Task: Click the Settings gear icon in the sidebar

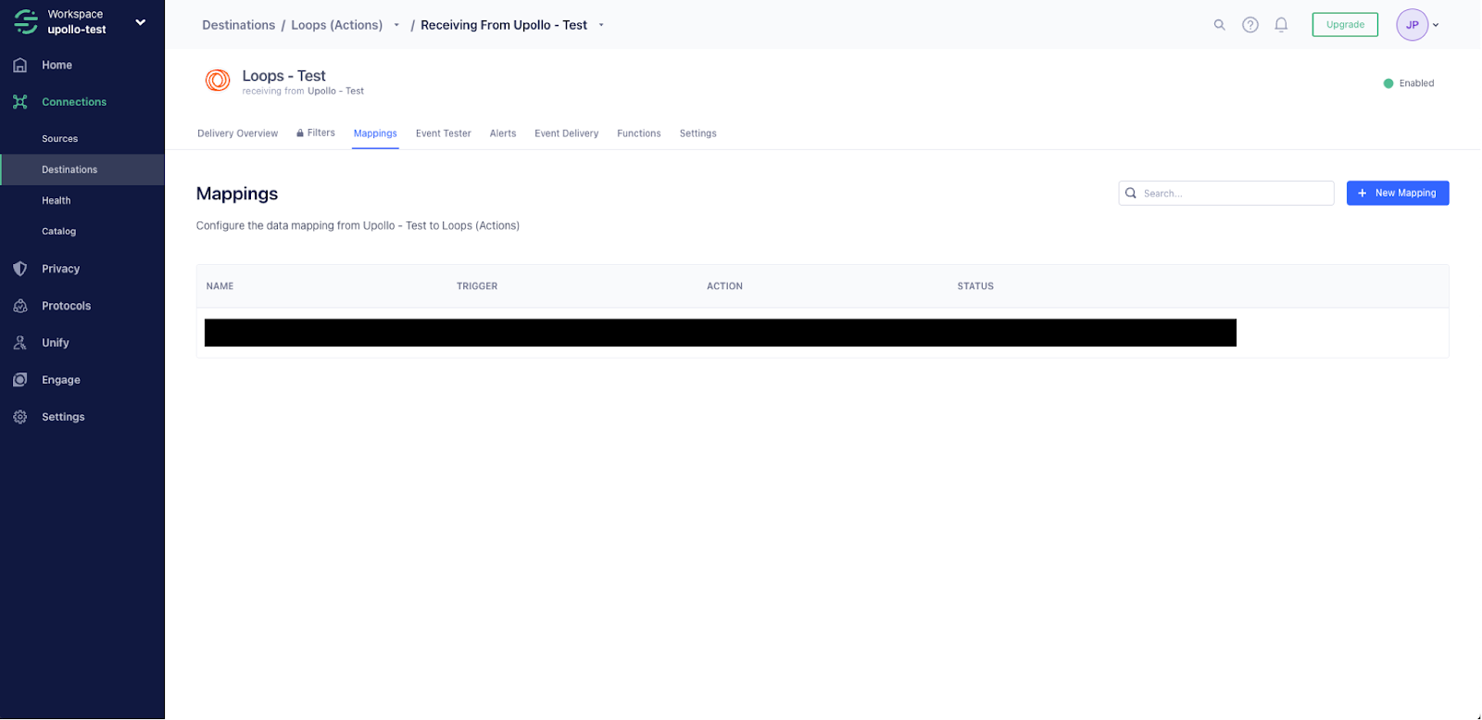Action: click(x=20, y=417)
